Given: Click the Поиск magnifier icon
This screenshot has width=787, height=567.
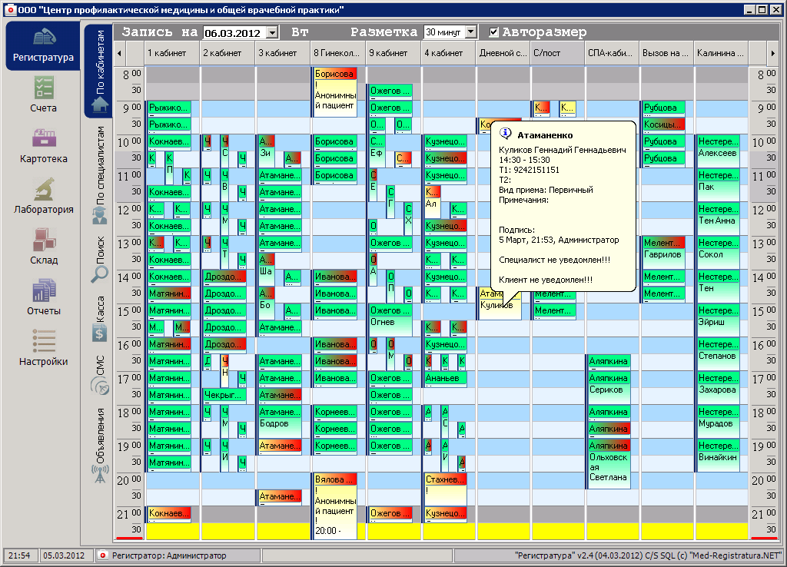Looking at the screenshot, I should (100, 274).
